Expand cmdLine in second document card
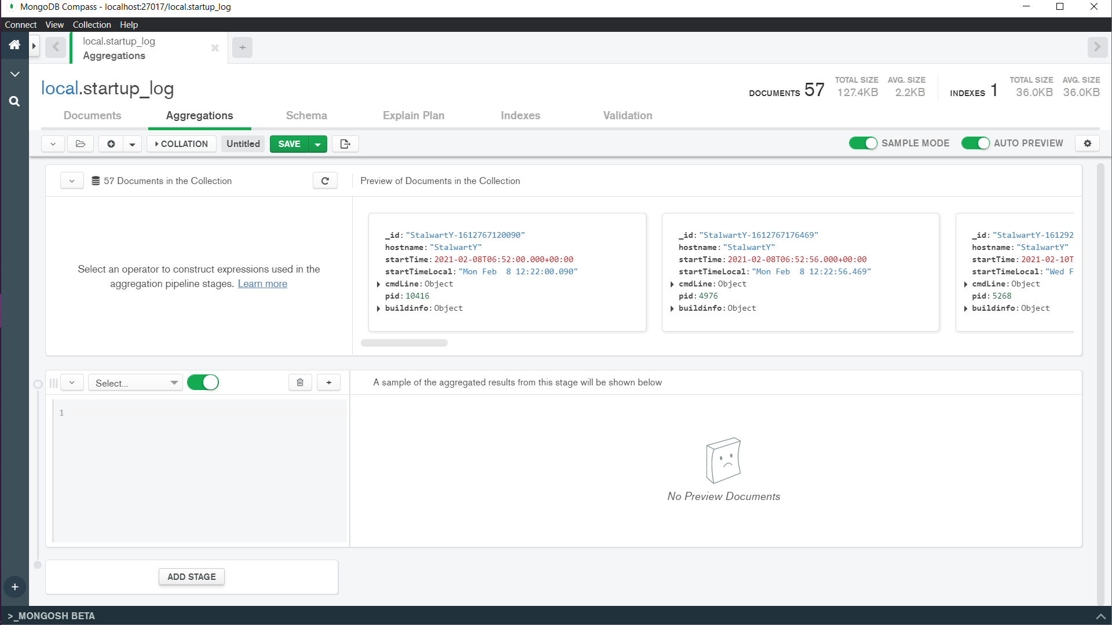Viewport: 1112px width, 625px height. [672, 284]
